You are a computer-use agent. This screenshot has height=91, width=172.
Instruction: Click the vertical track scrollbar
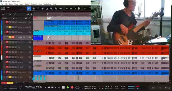point(170,60)
